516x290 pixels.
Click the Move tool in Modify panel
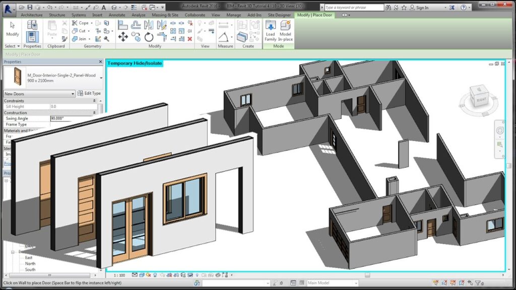[123, 37]
